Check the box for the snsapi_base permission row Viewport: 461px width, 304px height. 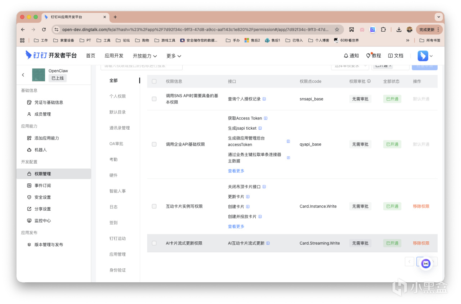click(154, 99)
